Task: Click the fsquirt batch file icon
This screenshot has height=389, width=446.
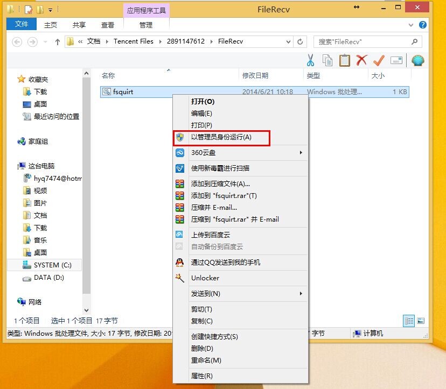Action: 107,91
